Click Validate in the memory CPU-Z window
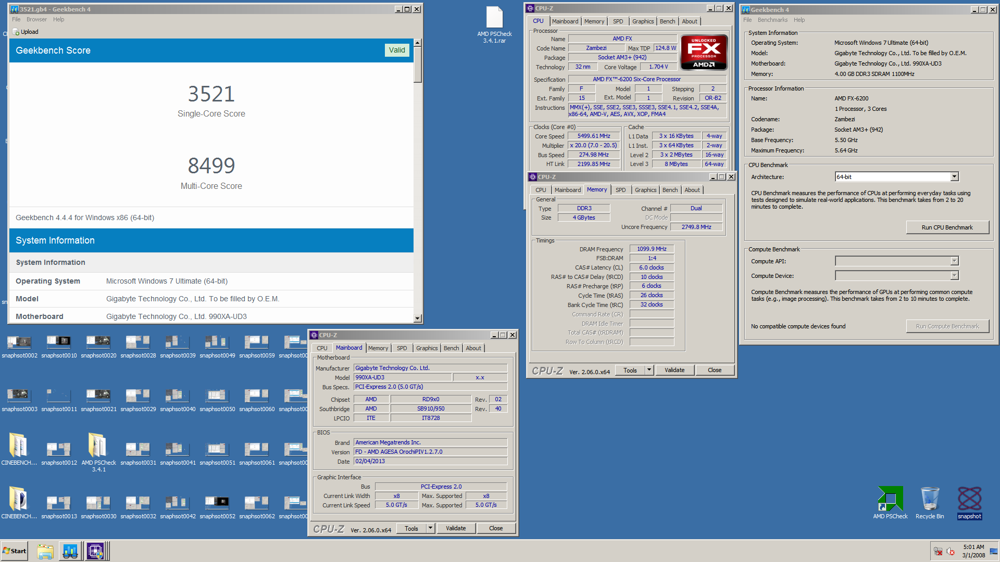The width and height of the screenshot is (1000, 562). (x=674, y=370)
